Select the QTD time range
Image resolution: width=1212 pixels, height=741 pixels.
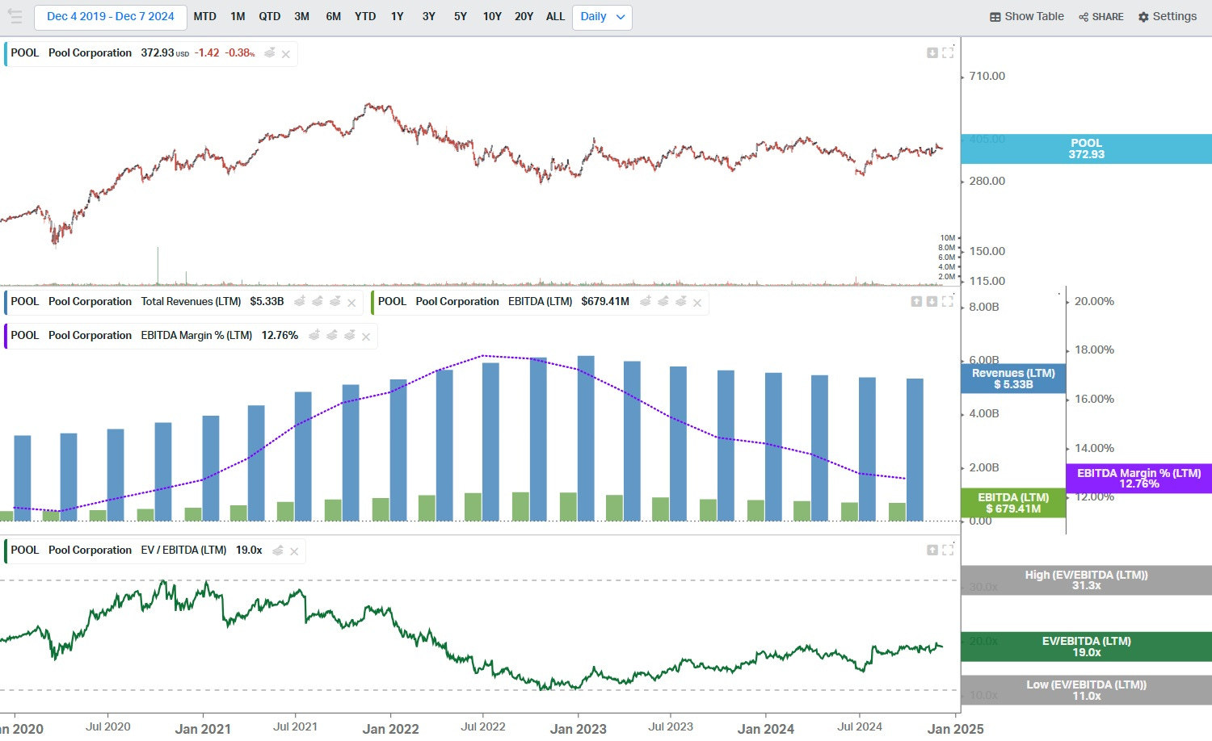pos(270,17)
